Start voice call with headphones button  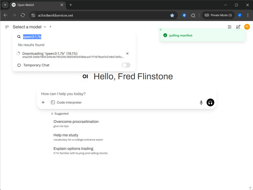[x=210, y=102]
